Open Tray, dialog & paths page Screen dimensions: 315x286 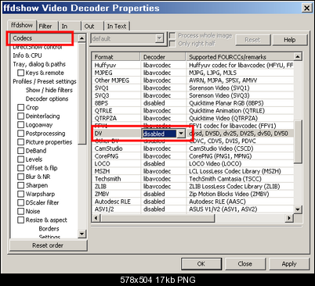[x=39, y=64]
